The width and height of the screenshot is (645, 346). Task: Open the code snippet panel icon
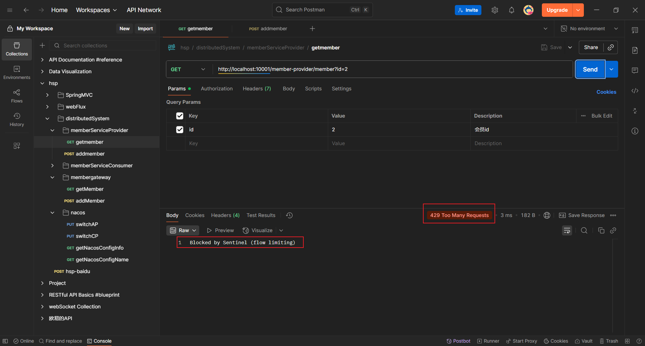click(x=635, y=91)
